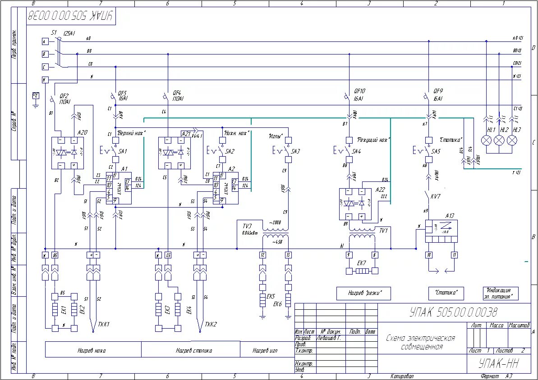This screenshot has width=538, height=380.
Task: Click the A22 solid-state relay block
Action: 355,204
